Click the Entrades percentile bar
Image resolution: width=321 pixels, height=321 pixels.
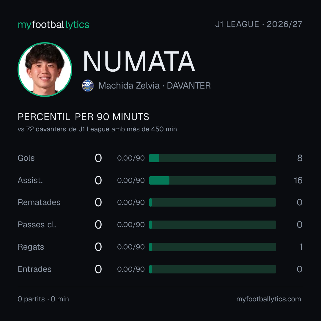[213, 269]
